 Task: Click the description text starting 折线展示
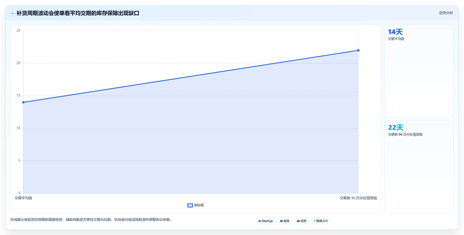click(x=92, y=220)
